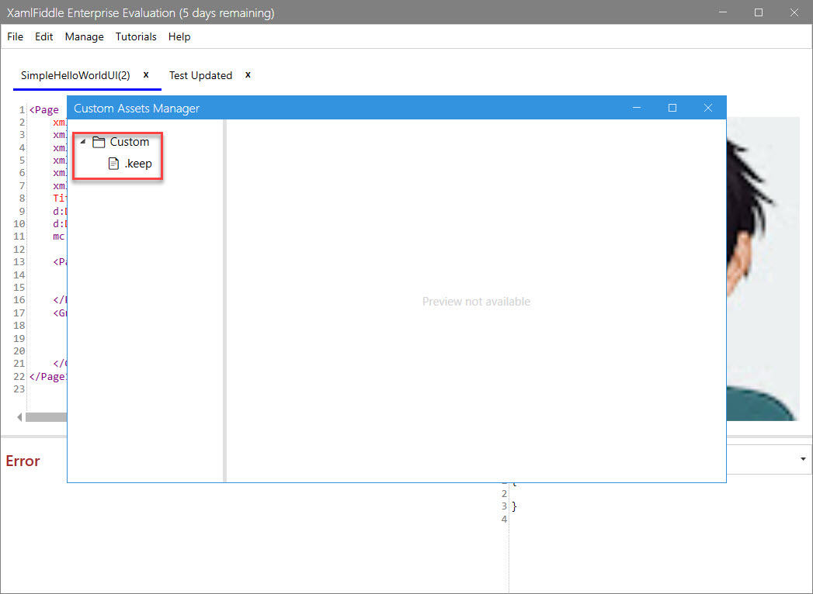813x594 pixels.
Task: Click the .keep file document icon
Action: click(113, 164)
